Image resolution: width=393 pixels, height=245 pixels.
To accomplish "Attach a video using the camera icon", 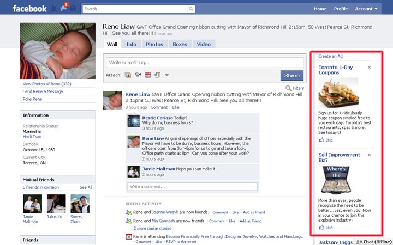I will coord(138,75).
